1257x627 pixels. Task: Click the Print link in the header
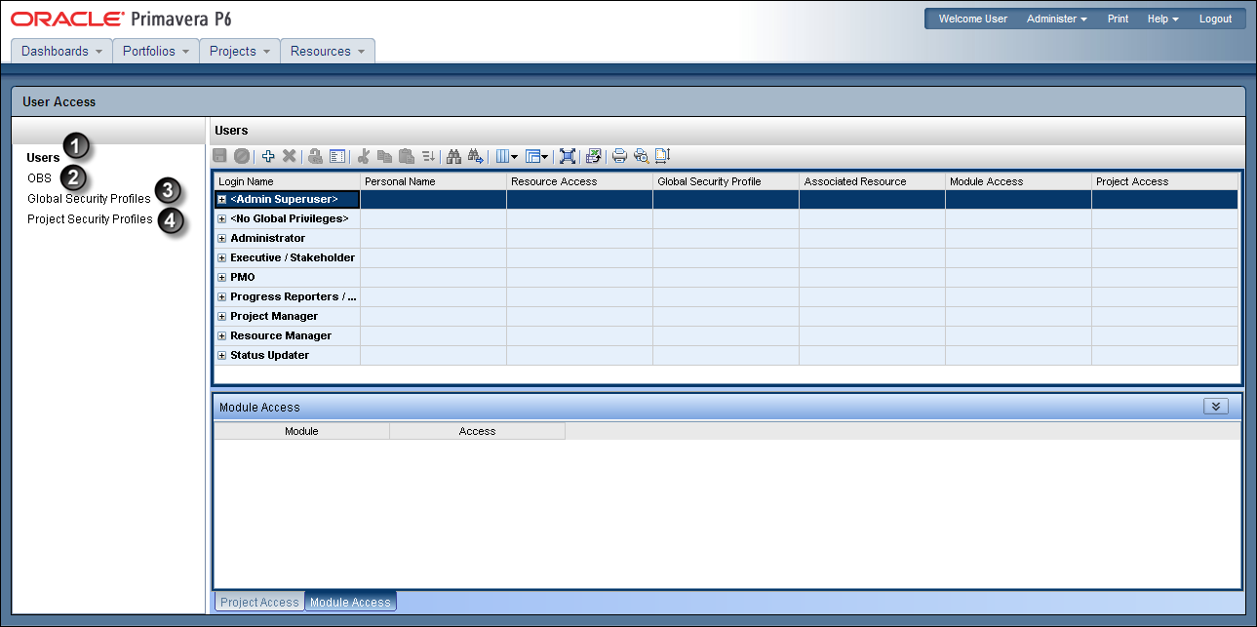[1118, 19]
